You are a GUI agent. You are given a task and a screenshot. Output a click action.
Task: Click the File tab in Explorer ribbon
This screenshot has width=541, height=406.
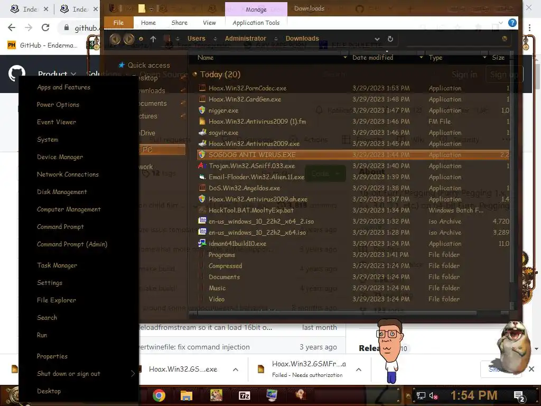(118, 23)
